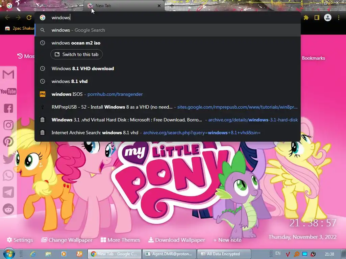346x259 pixels.
Task: Open the new tab Settings
Action: tap(20, 240)
